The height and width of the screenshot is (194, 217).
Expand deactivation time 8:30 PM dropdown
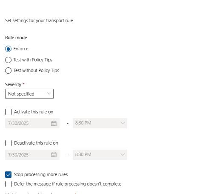coord(100,155)
